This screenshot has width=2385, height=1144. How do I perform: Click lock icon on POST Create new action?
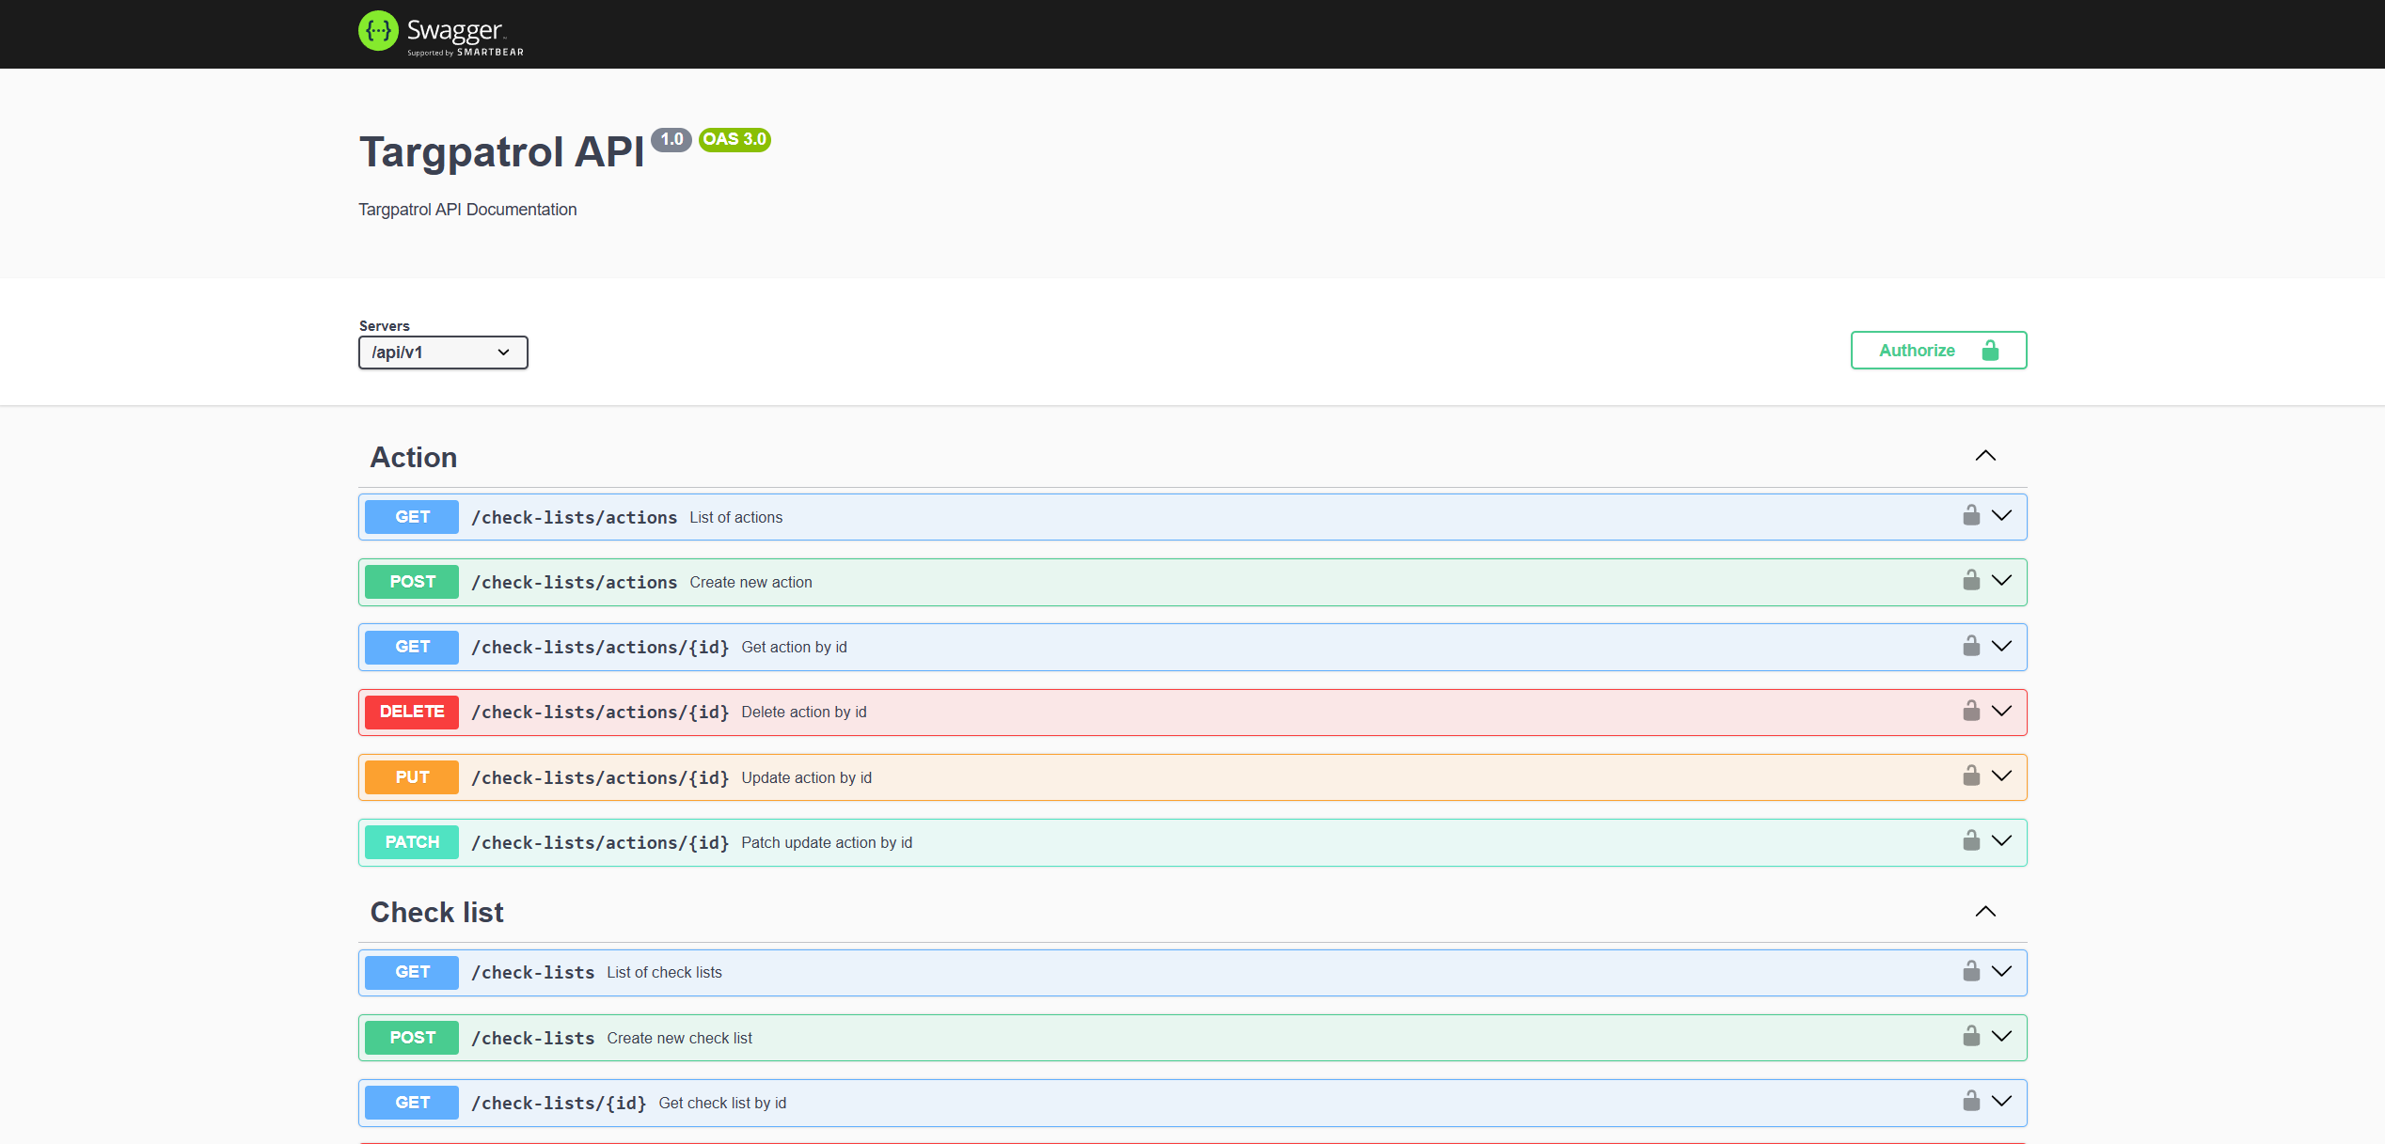(1971, 580)
